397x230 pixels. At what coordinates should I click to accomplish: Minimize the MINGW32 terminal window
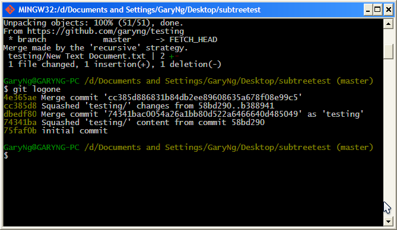(368, 10)
